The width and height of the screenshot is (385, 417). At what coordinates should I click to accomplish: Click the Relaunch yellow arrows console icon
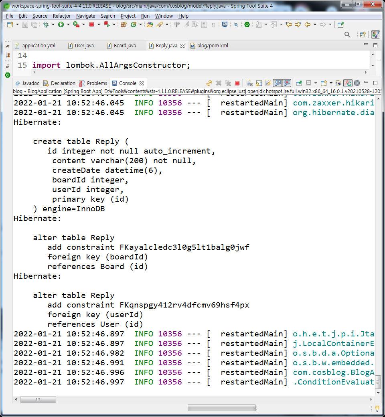[x=209, y=83]
